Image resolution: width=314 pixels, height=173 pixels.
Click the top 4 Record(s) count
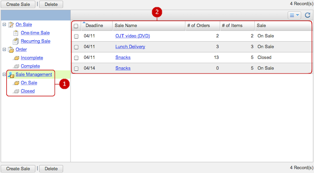tap(301, 4)
